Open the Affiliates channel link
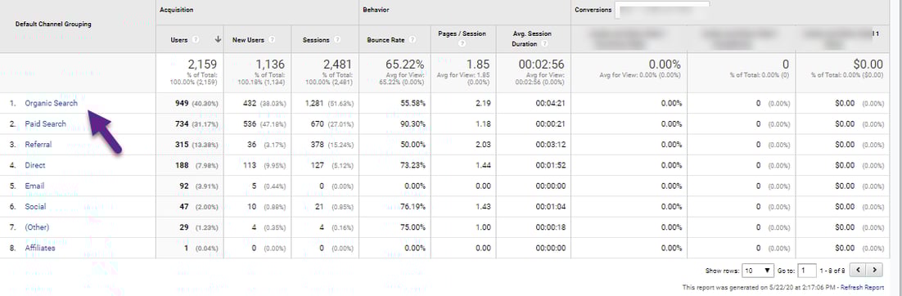Image resolution: width=902 pixels, height=296 pixels. pyautogui.click(x=40, y=249)
